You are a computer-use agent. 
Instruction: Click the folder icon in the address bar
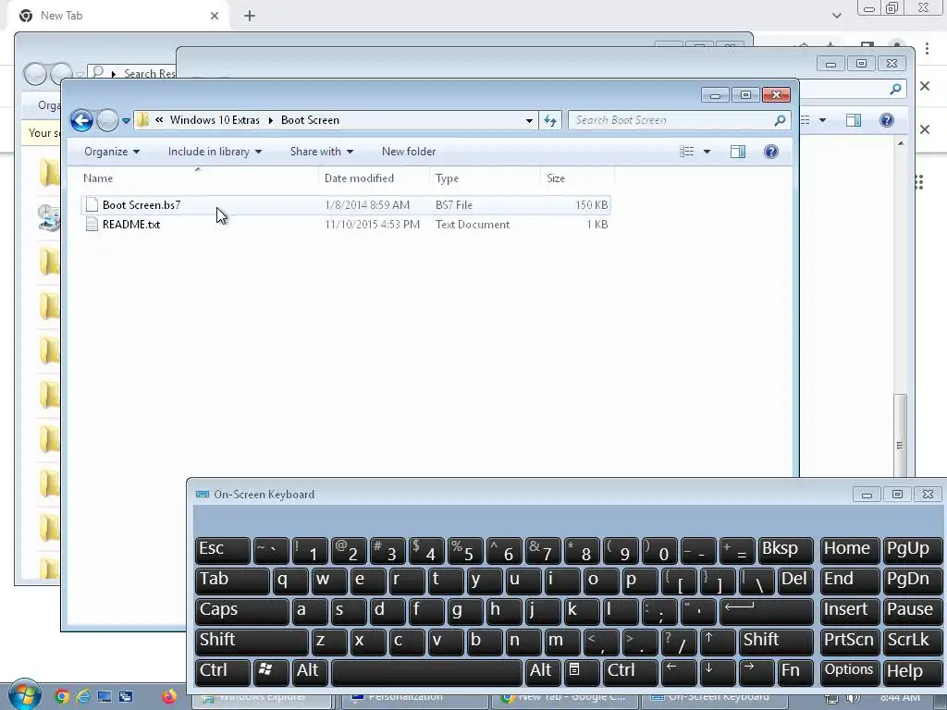(x=142, y=119)
